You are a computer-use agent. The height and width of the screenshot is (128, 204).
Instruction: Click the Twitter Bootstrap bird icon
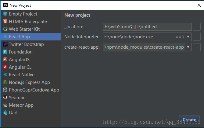click(x=5, y=44)
